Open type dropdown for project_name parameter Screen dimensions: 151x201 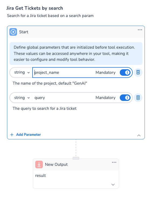click(22, 73)
